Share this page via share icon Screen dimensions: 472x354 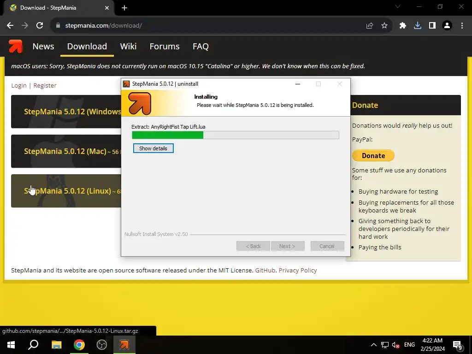pyautogui.click(x=370, y=26)
